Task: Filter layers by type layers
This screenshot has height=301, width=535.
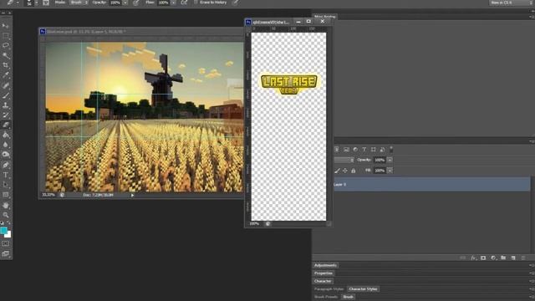Action: (364, 150)
